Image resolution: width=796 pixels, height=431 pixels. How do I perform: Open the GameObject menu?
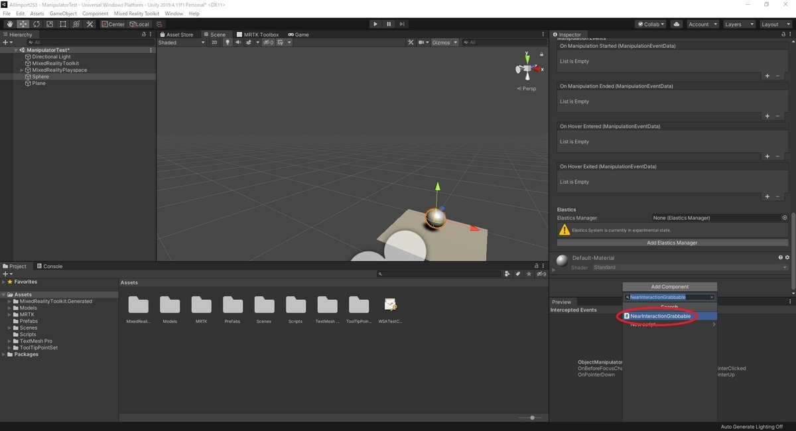pyautogui.click(x=63, y=13)
